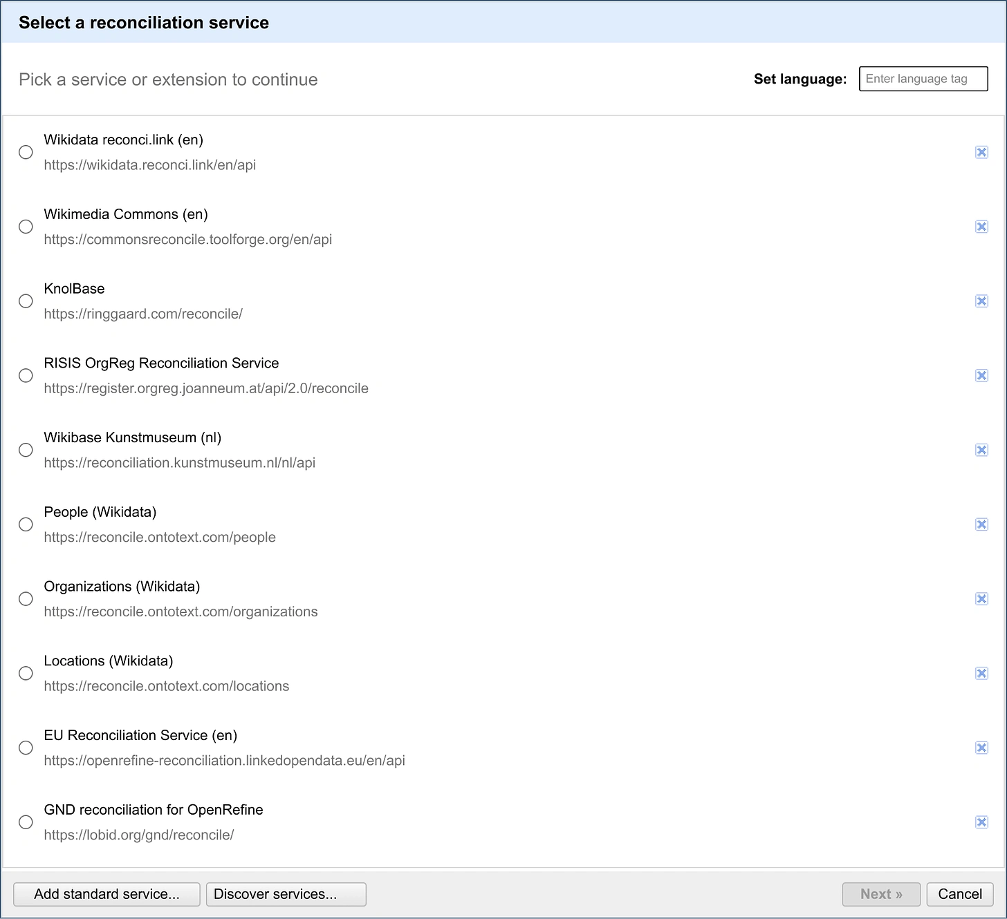Pick the People (Wikidata) radio button

tap(26, 524)
